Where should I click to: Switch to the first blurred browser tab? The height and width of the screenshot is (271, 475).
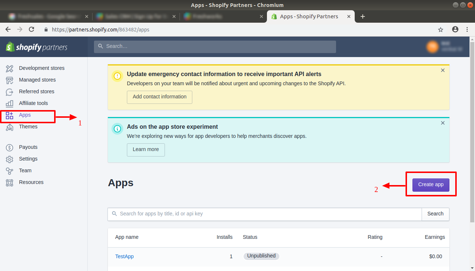point(48,16)
